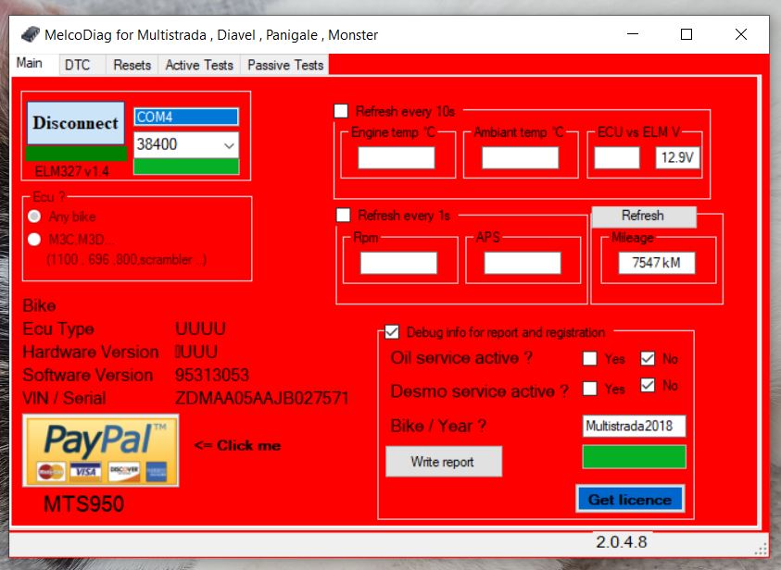Check Yes for Oil service active

590,359
